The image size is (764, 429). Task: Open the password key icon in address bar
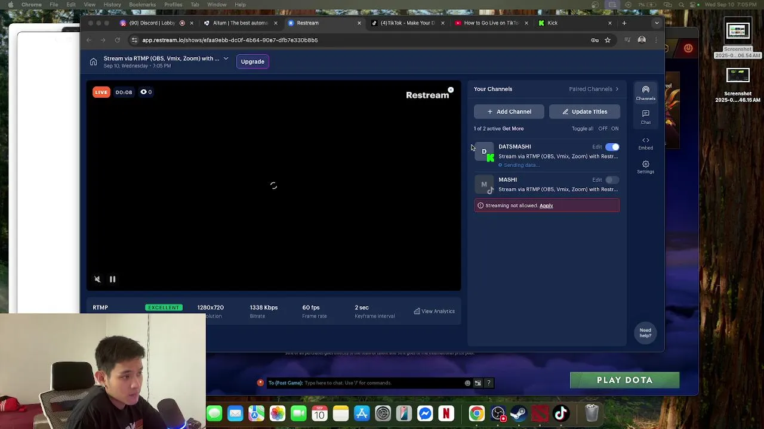pos(594,40)
